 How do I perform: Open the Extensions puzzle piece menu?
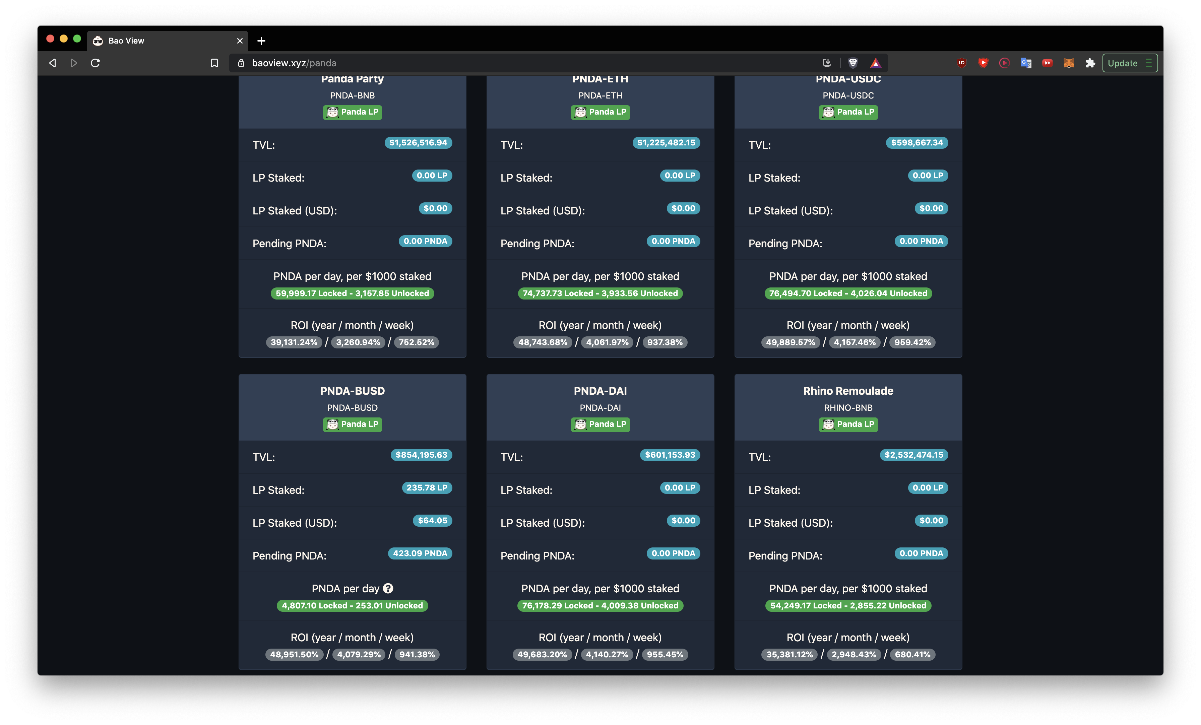coord(1090,63)
